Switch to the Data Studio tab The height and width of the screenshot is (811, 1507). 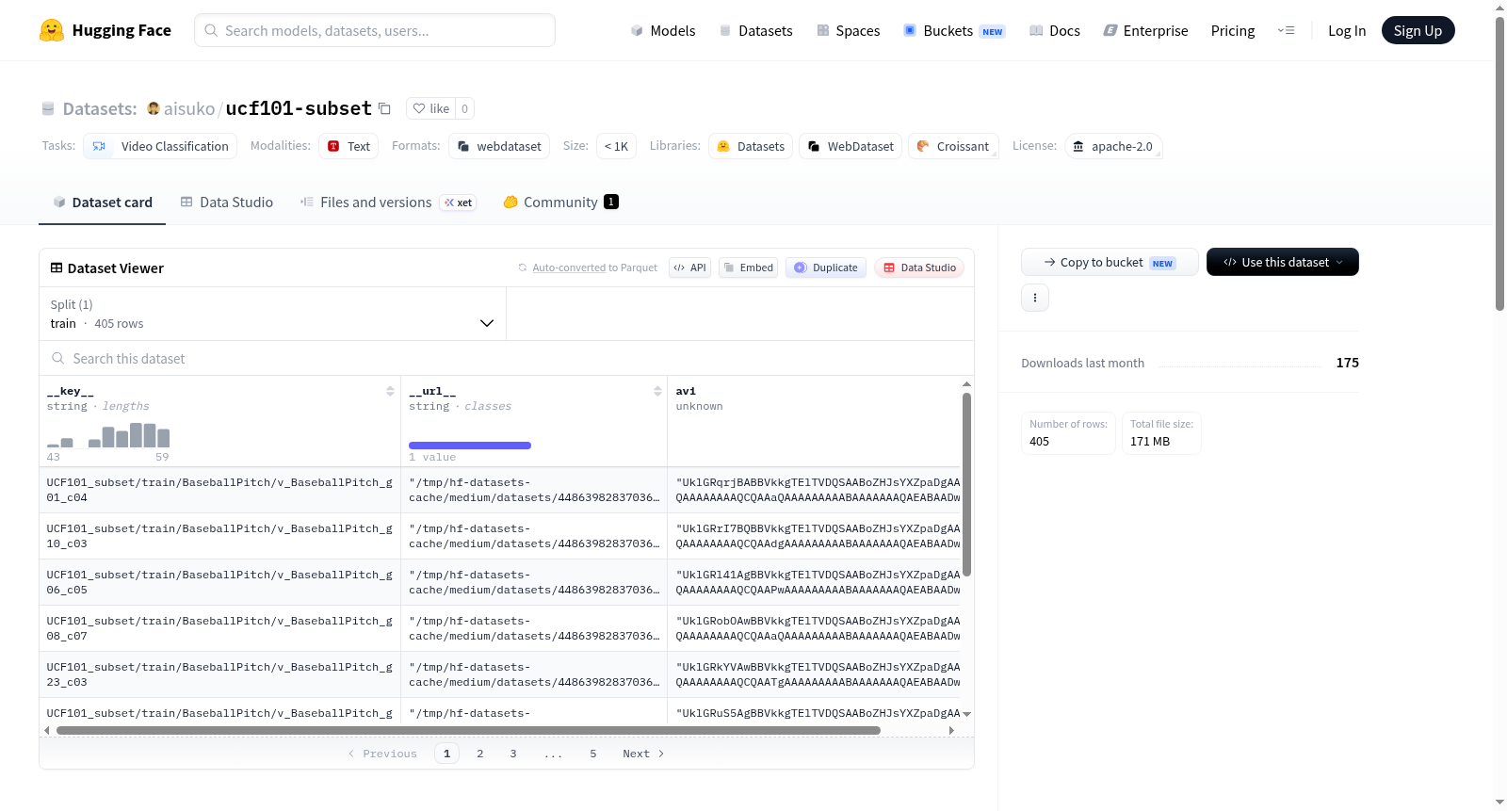tap(227, 202)
